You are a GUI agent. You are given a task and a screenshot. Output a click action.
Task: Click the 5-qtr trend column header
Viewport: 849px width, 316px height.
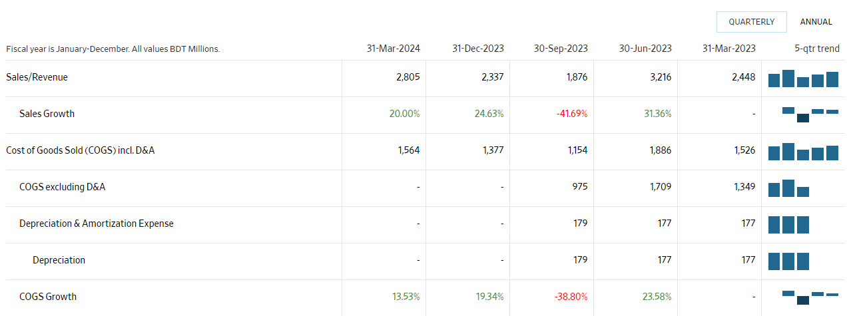pyautogui.click(x=817, y=49)
